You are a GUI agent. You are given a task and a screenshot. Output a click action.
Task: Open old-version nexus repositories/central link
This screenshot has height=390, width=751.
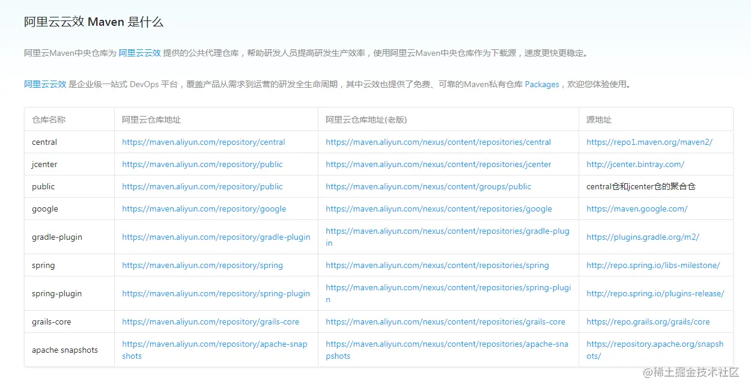[x=439, y=142]
